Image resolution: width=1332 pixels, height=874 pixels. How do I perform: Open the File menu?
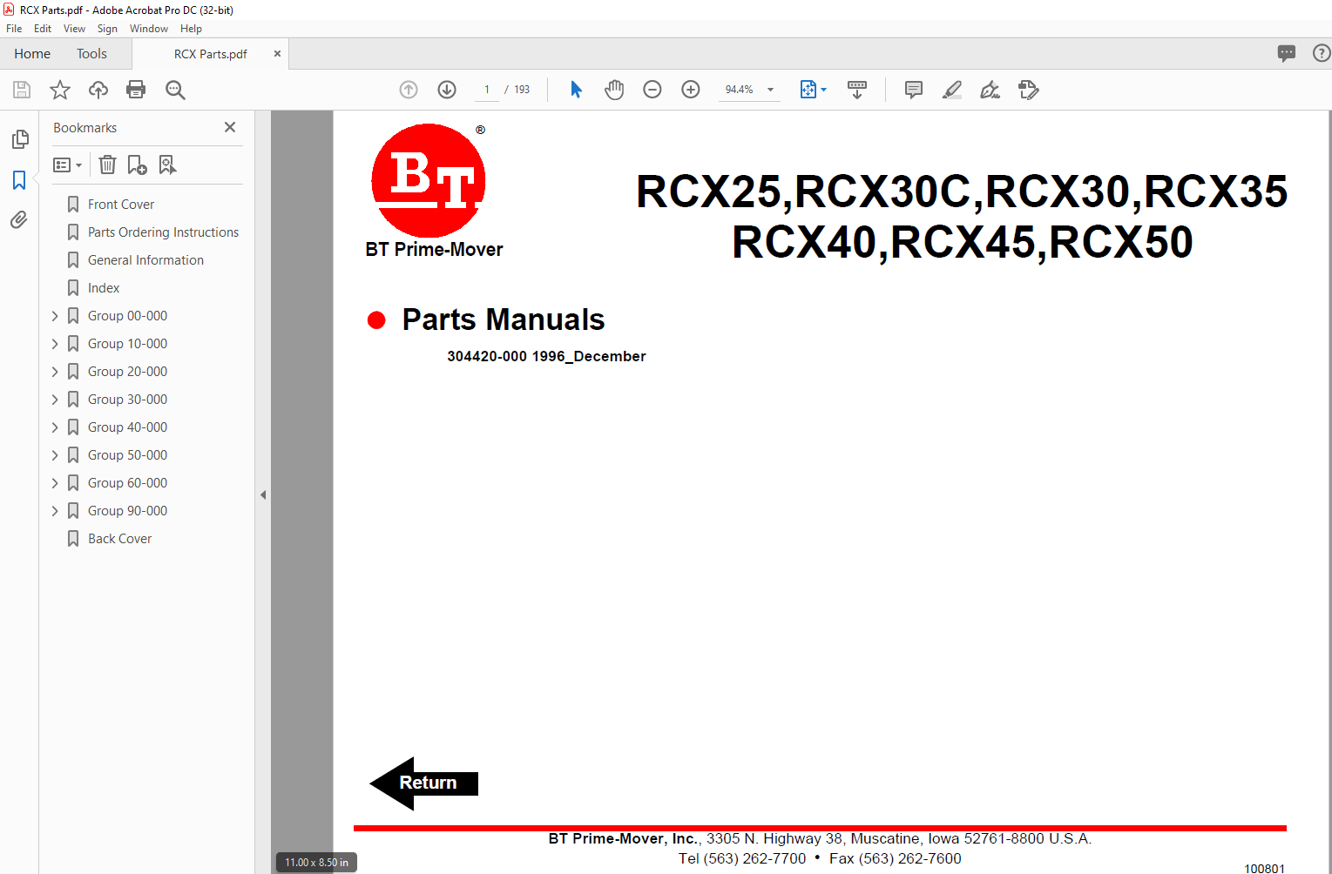pos(14,29)
